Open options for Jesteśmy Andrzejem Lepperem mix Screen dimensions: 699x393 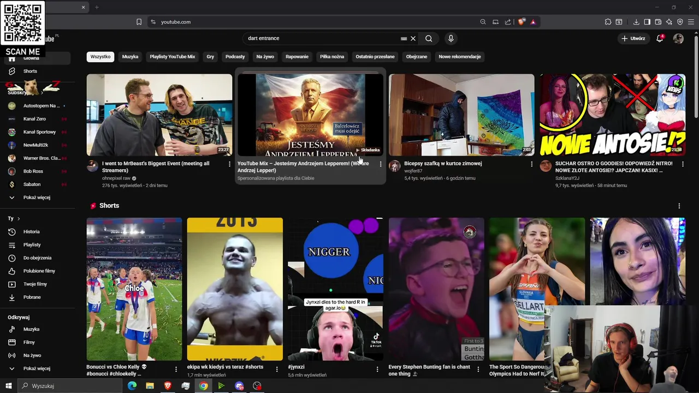click(x=381, y=164)
